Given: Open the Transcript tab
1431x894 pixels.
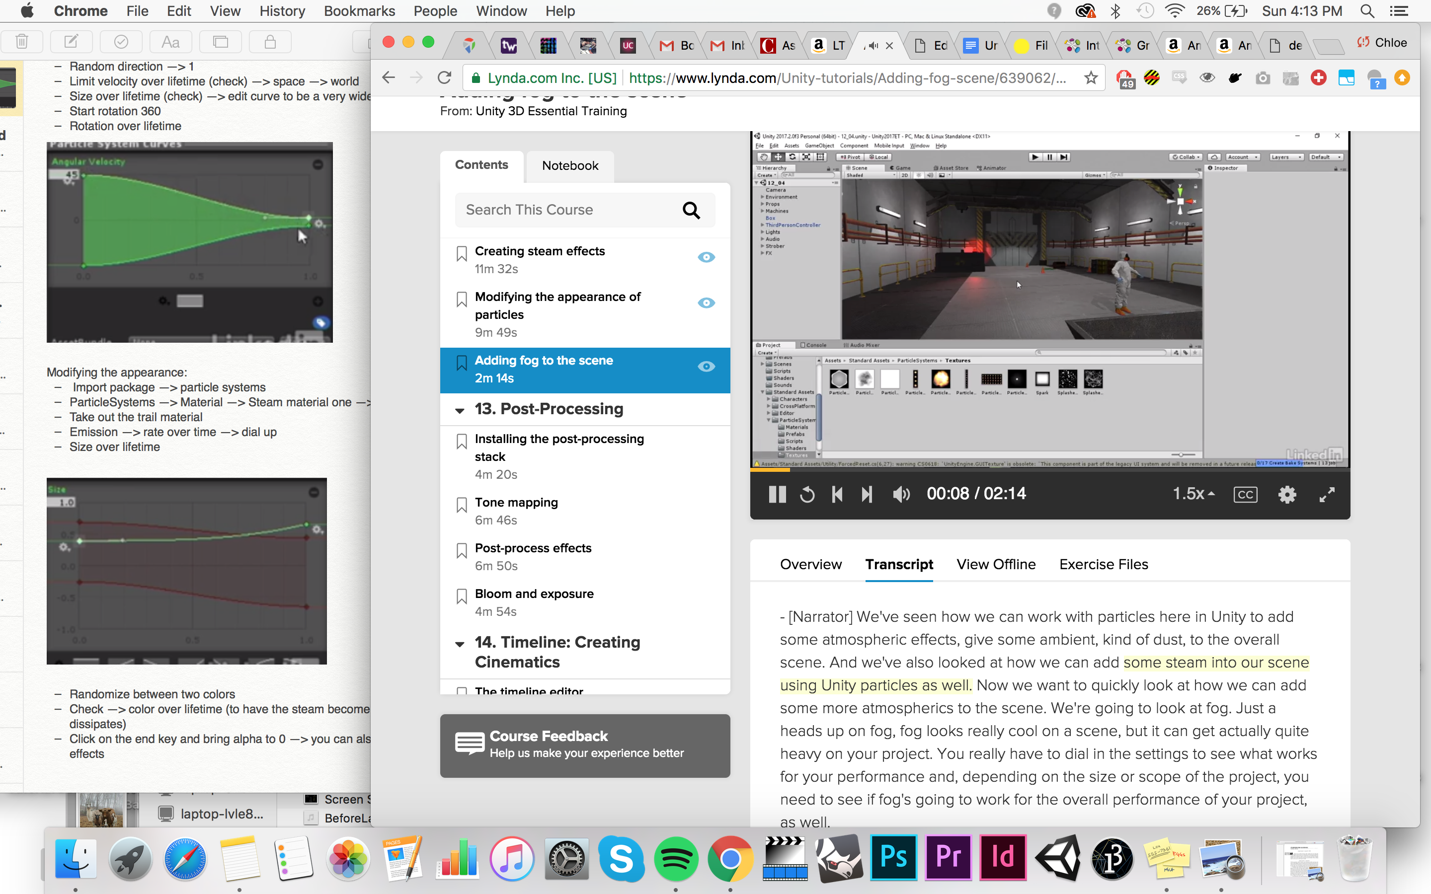Looking at the screenshot, I should tap(899, 564).
